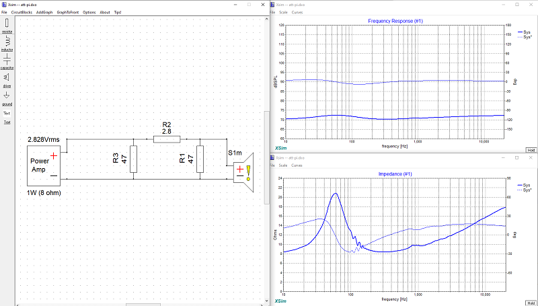Click Sys* dotted legend in Frequency Response
The image size is (538, 306).
pos(525,37)
